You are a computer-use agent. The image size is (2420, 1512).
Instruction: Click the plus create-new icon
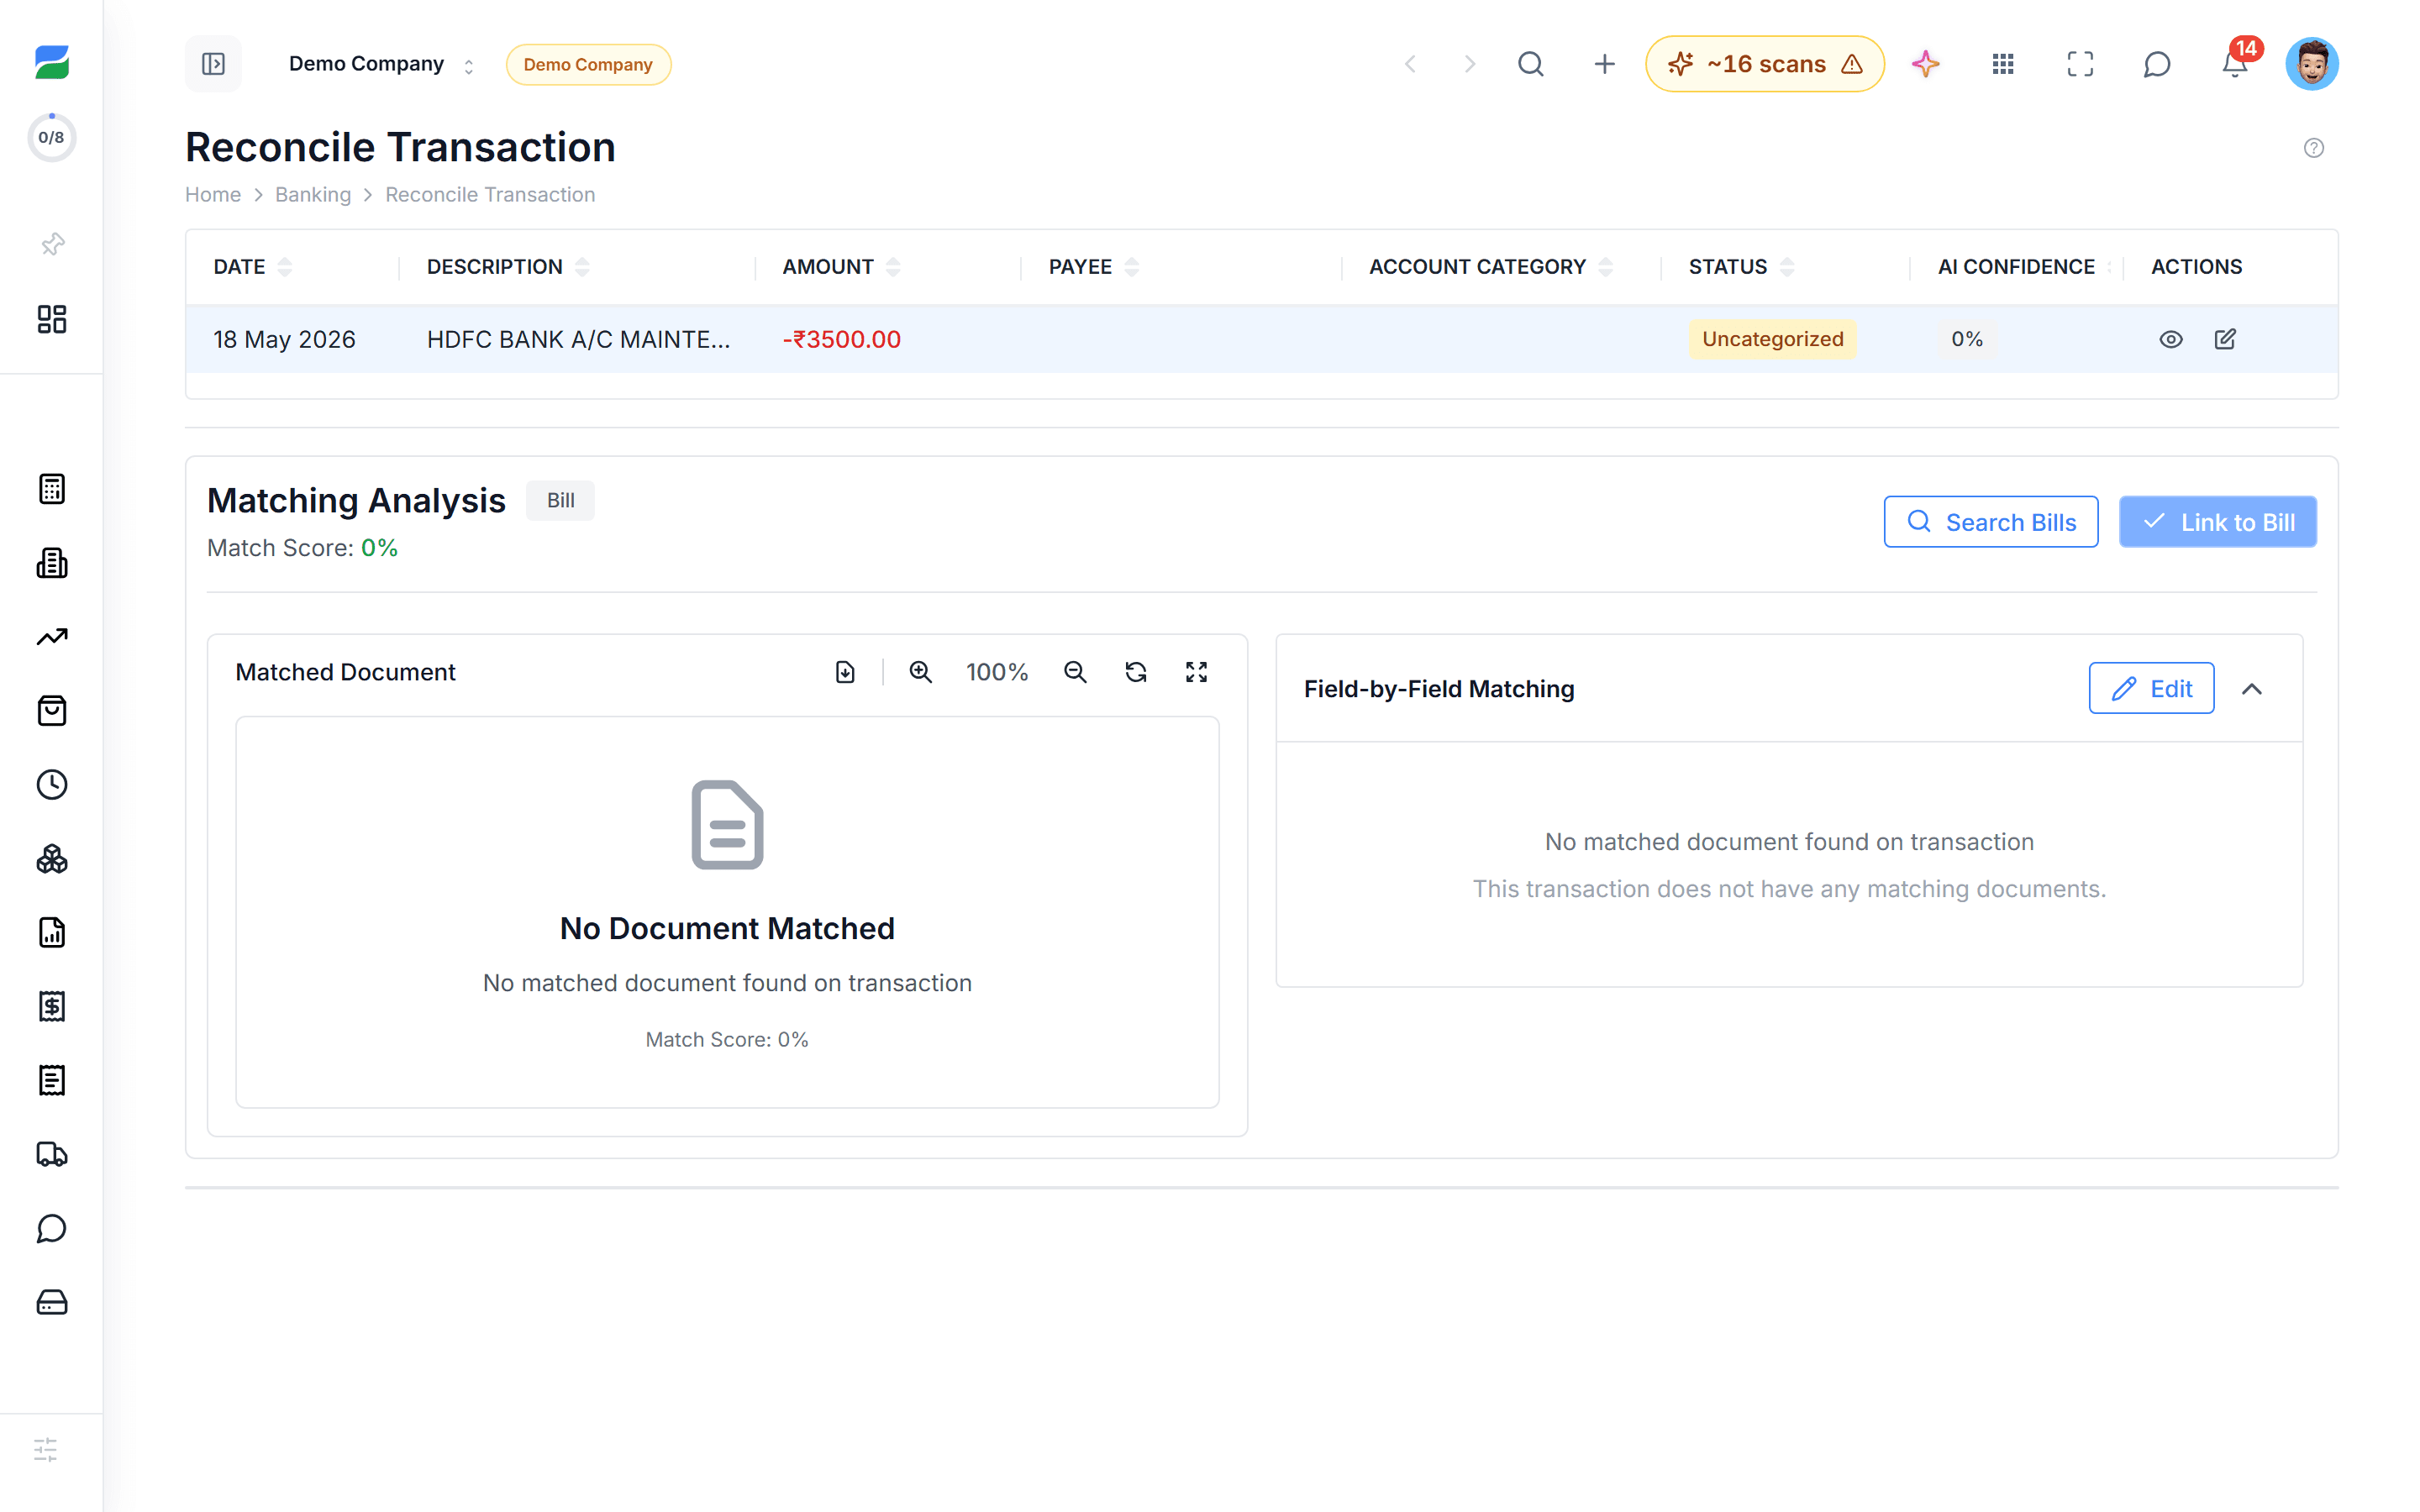pos(1604,64)
